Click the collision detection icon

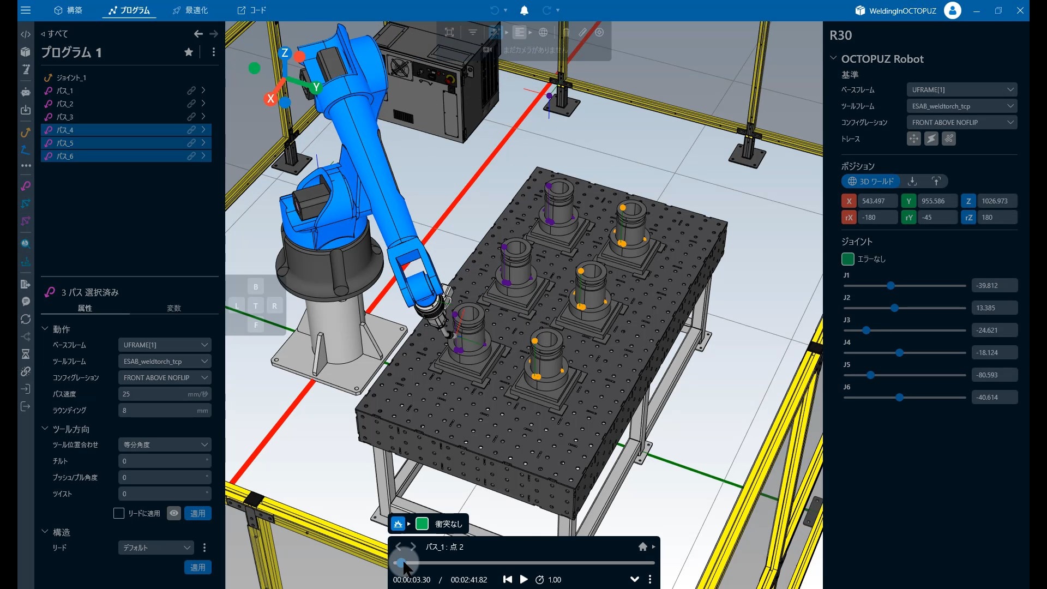(x=398, y=524)
